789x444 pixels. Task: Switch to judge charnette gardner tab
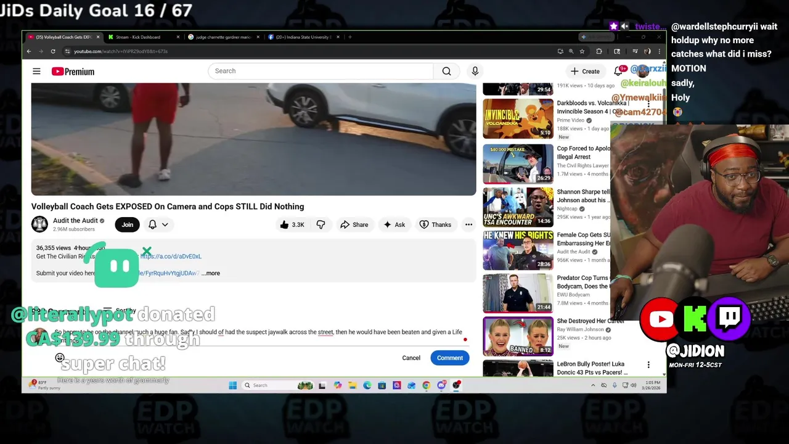tap(223, 37)
